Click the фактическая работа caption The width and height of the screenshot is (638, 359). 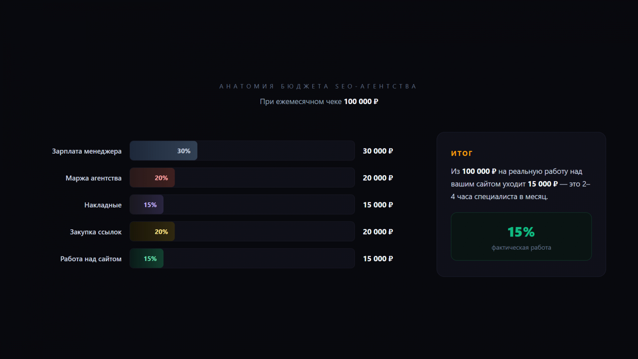(x=521, y=247)
